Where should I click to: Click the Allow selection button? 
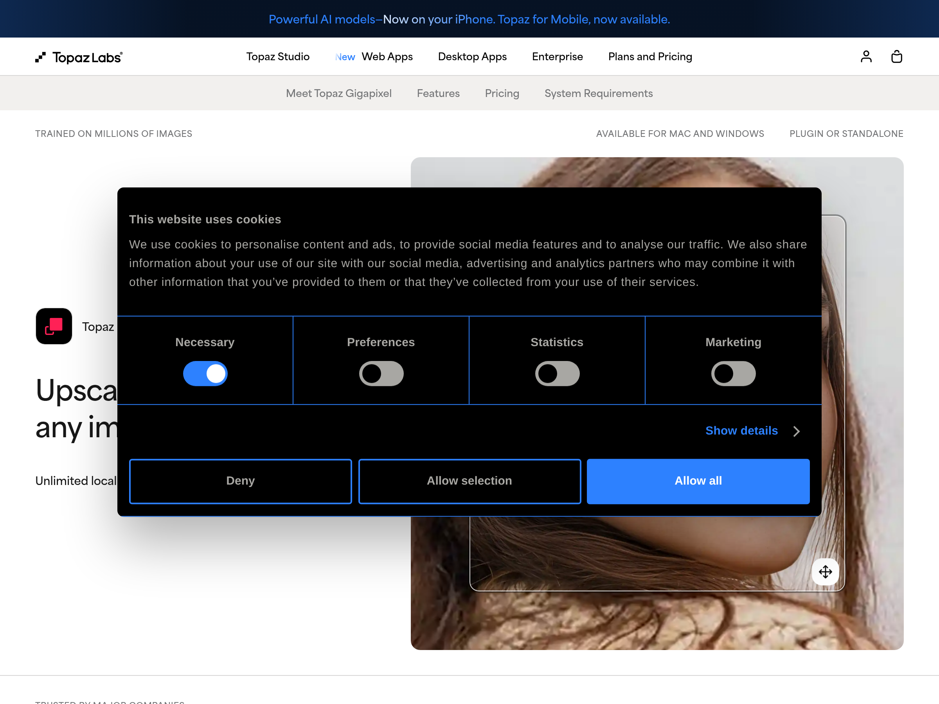click(x=469, y=481)
